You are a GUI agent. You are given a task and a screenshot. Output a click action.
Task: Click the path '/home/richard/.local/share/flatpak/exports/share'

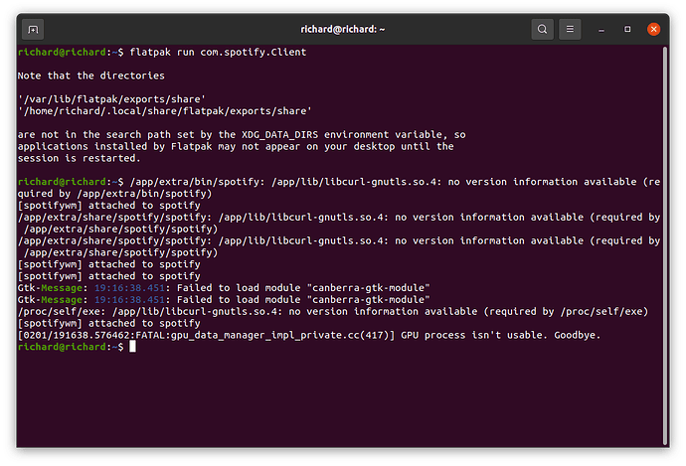164,111
